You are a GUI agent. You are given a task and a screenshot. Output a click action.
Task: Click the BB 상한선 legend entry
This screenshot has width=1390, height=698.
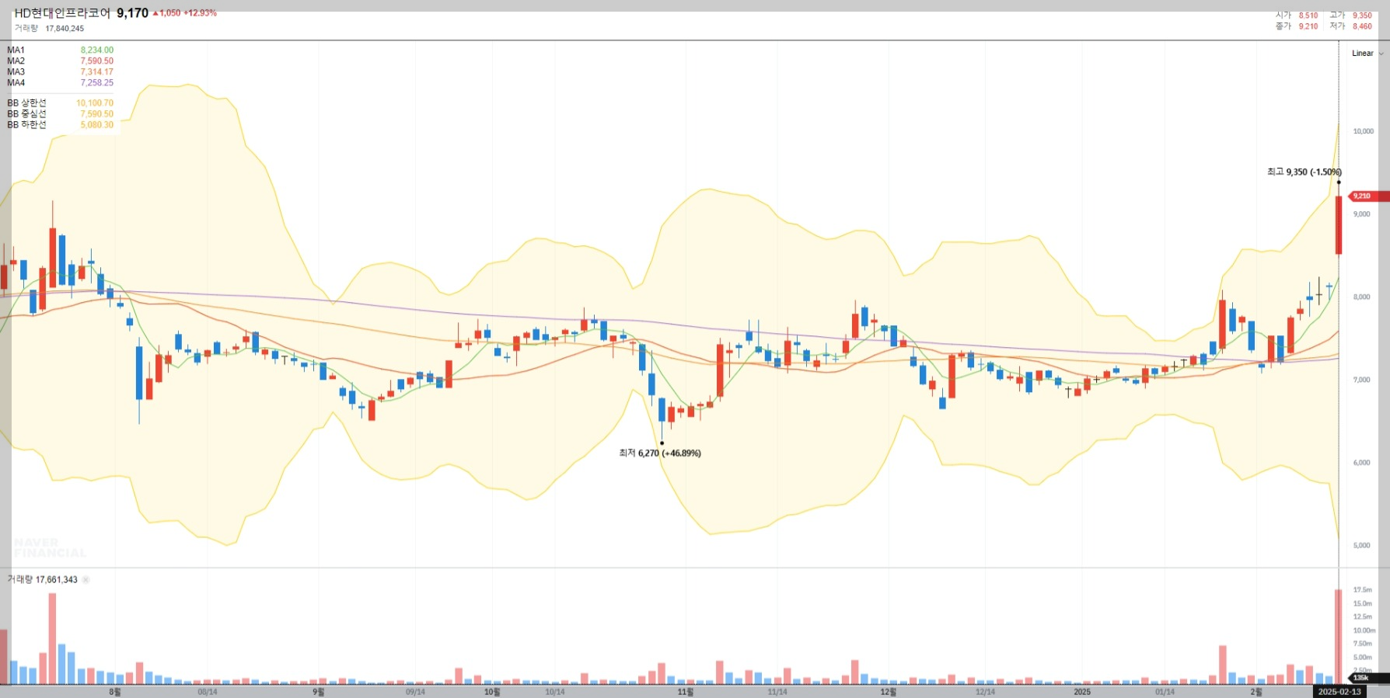pos(60,103)
